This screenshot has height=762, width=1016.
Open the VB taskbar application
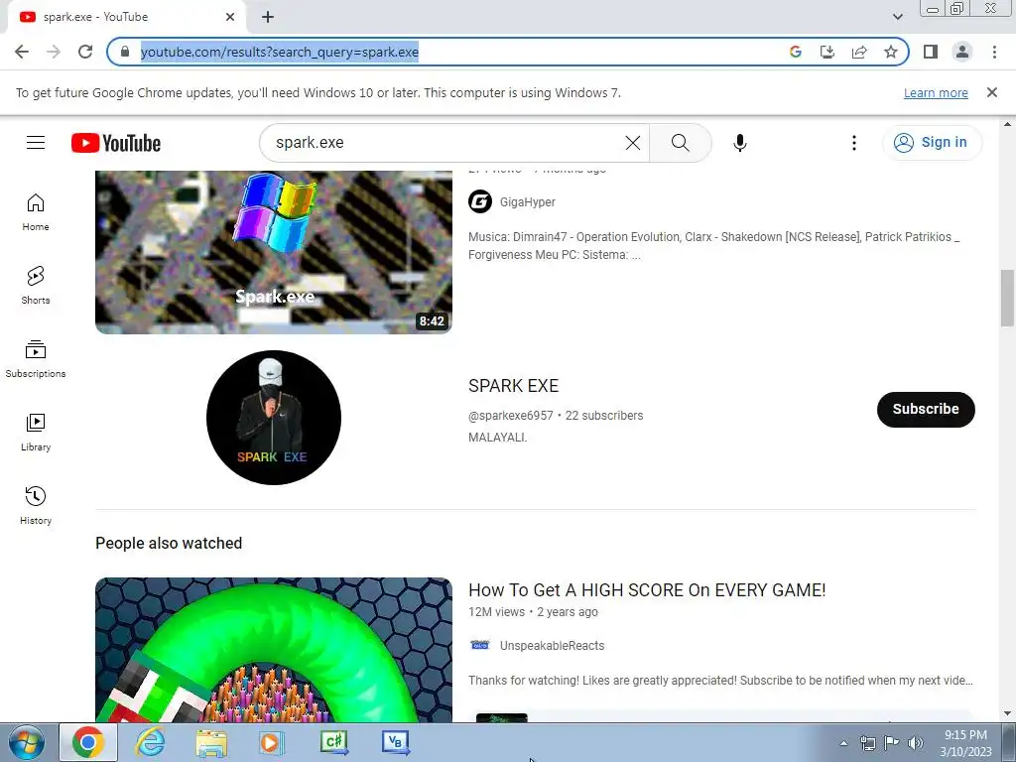(395, 742)
